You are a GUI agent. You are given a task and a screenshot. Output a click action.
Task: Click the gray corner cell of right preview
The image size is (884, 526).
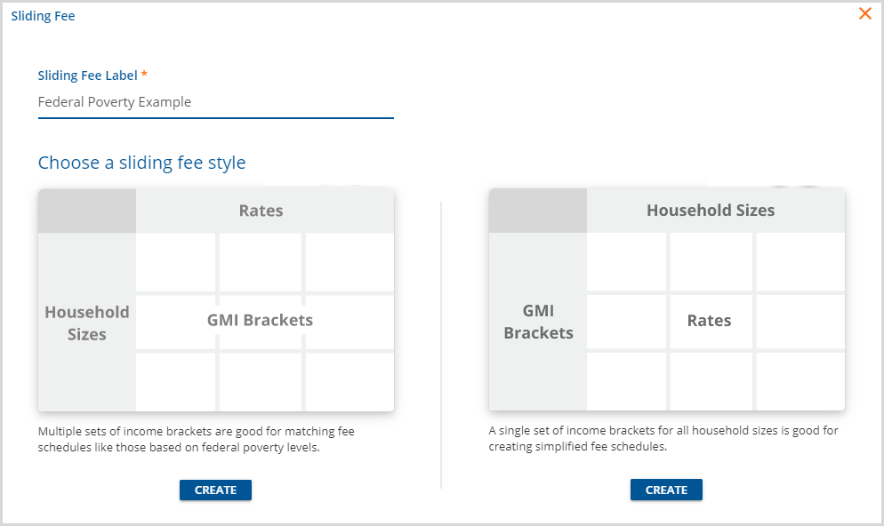point(537,211)
